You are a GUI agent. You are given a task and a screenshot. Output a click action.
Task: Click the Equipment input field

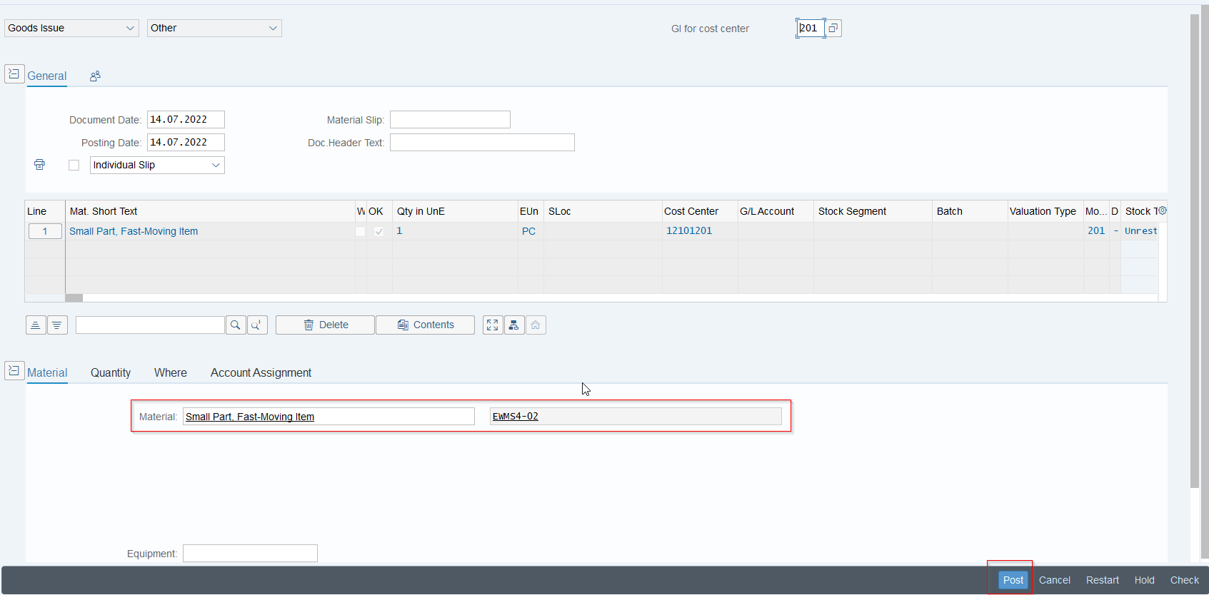tap(250, 554)
